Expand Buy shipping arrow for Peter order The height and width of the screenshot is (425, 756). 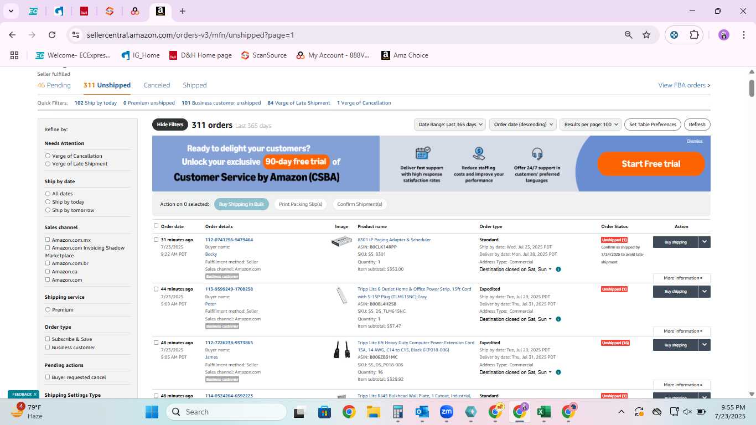pos(704,291)
